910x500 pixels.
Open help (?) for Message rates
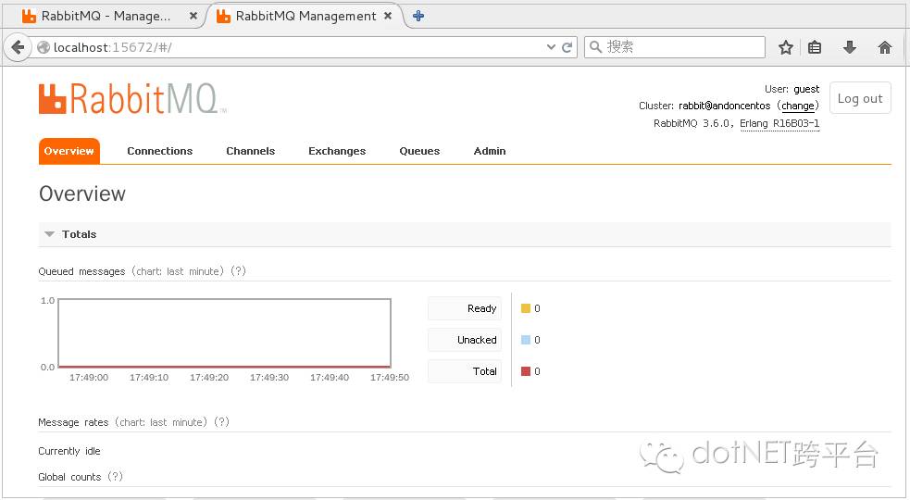(221, 422)
